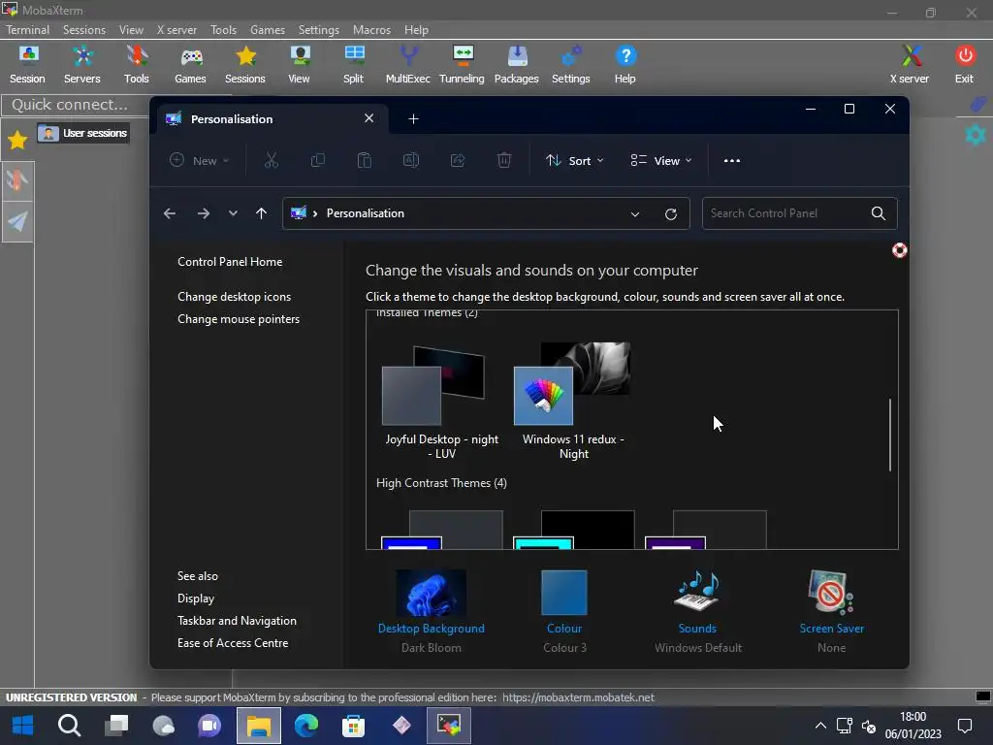The image size is (993, 745).
Task: Close the Personalisation tab
Action: pos(368,118)
